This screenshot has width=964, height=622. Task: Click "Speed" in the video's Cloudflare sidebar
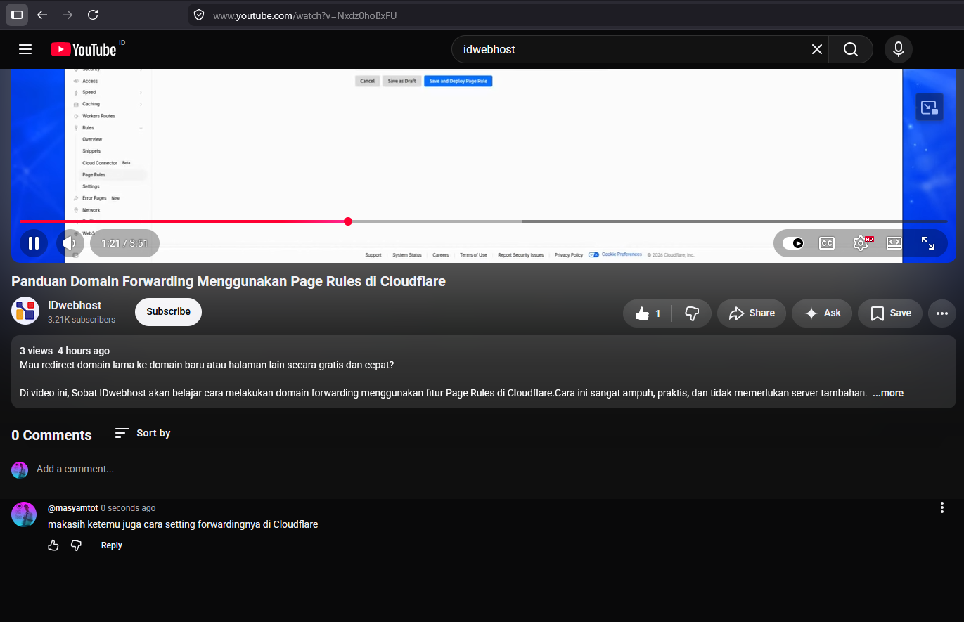click(89, 92)
